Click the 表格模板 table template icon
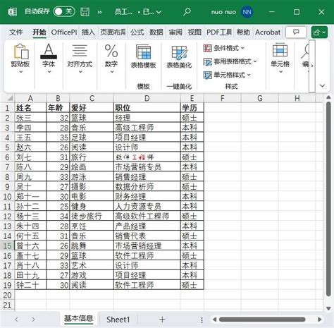Image resolution: width=334 pixels, height=328 pixels. click(x=143, y=56)
